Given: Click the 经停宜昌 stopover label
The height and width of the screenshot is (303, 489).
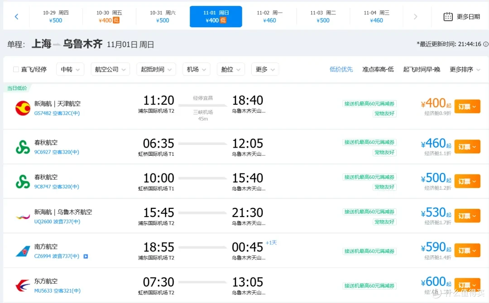Looking at the screenshot, I should point(203,98).
